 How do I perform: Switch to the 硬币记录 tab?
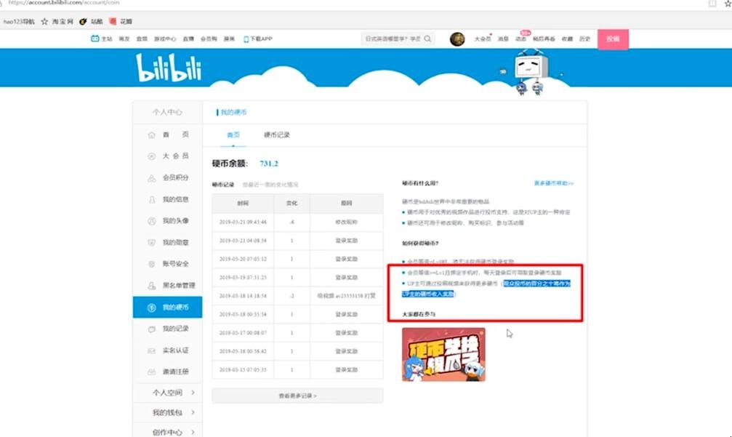(x=276, y=135)
